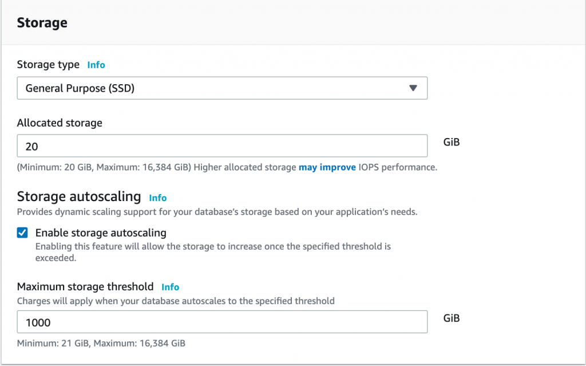The width and height of the screenshot is (586, 366).
Task: Click GiB unit next to Allocated storage
Action: pyautogui.click(x=452, y=141)
